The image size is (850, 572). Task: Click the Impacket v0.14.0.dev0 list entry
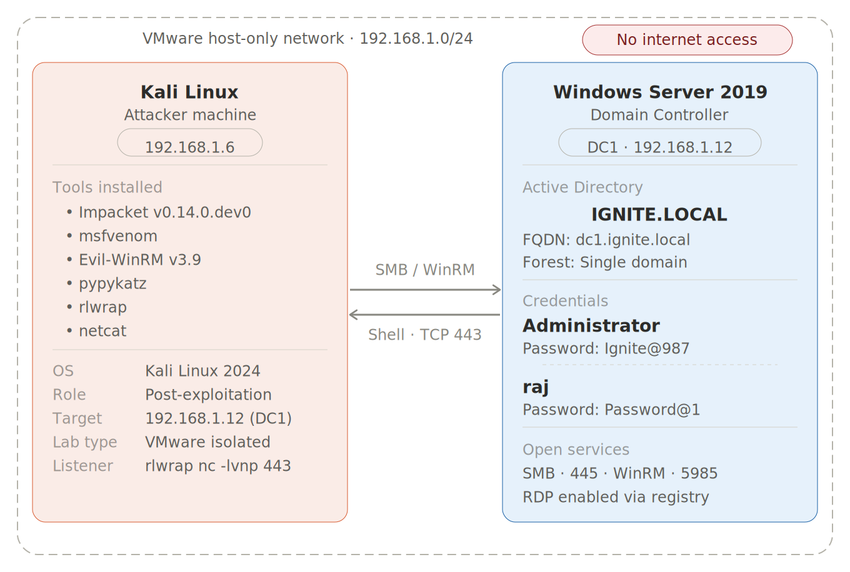point(159,212)
